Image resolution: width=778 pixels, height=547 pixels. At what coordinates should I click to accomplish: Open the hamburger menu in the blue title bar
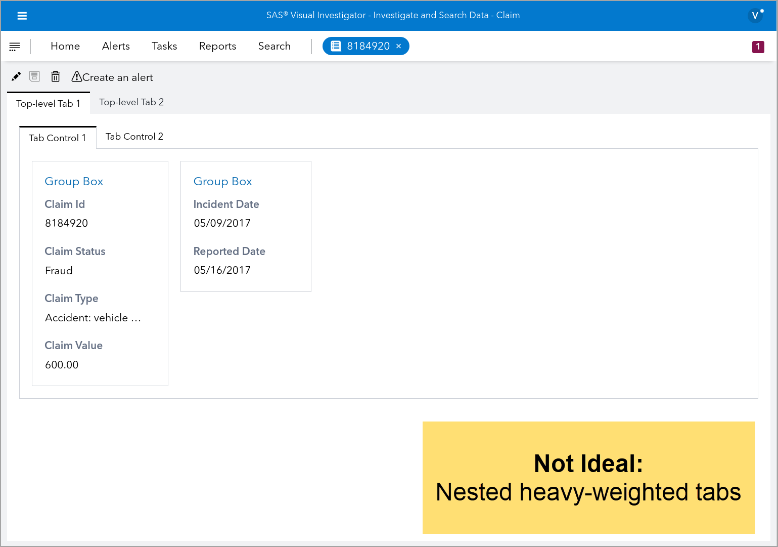(22, 16)
